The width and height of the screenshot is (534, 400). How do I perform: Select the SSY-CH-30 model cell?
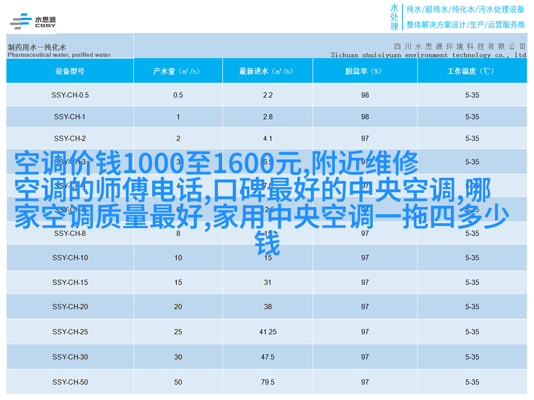pos(70,357)
